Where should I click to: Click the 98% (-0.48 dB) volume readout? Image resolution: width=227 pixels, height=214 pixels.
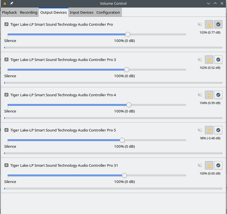pos(210,138)
